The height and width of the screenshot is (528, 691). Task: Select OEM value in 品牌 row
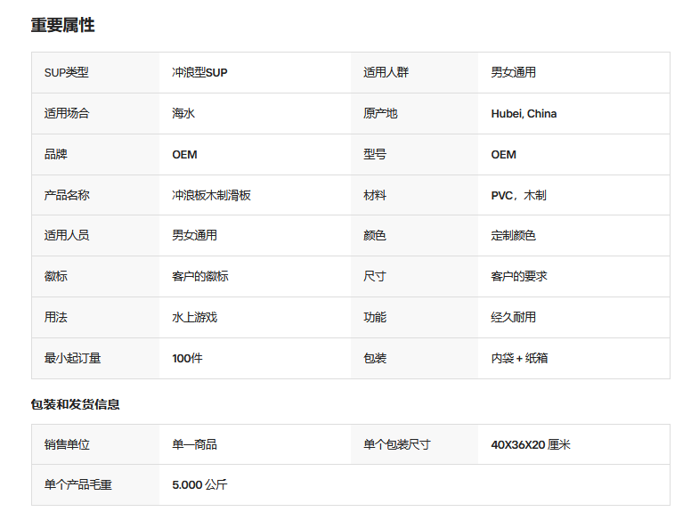pos(184,155)
